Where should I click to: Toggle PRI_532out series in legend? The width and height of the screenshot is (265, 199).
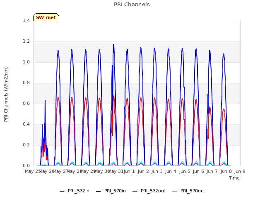[149, 191]
